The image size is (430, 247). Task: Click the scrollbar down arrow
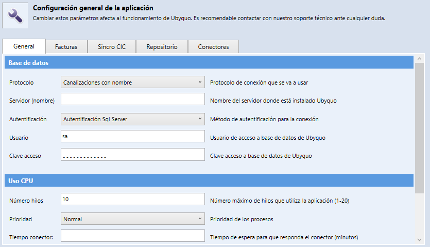coord(419,240)
